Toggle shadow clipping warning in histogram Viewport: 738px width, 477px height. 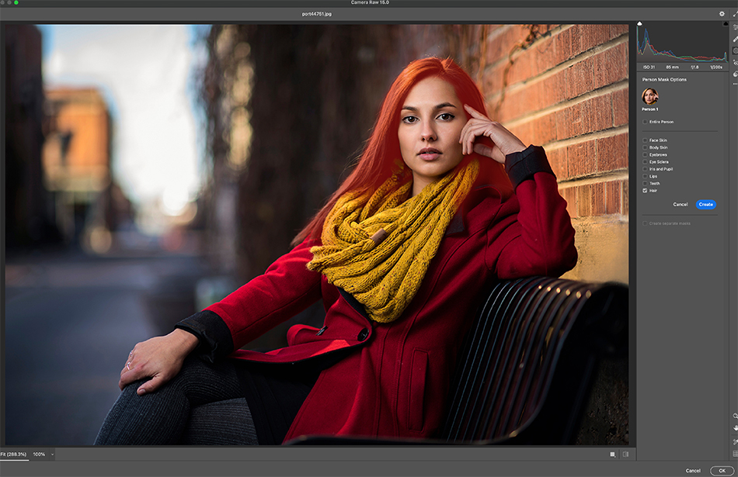[639, 23]
